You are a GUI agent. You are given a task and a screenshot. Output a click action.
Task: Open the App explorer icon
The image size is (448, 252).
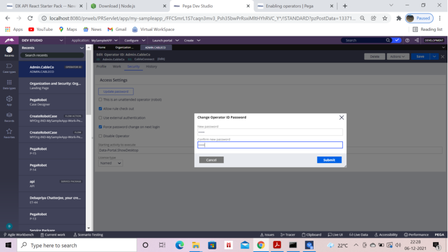click(x=9, y=101)
